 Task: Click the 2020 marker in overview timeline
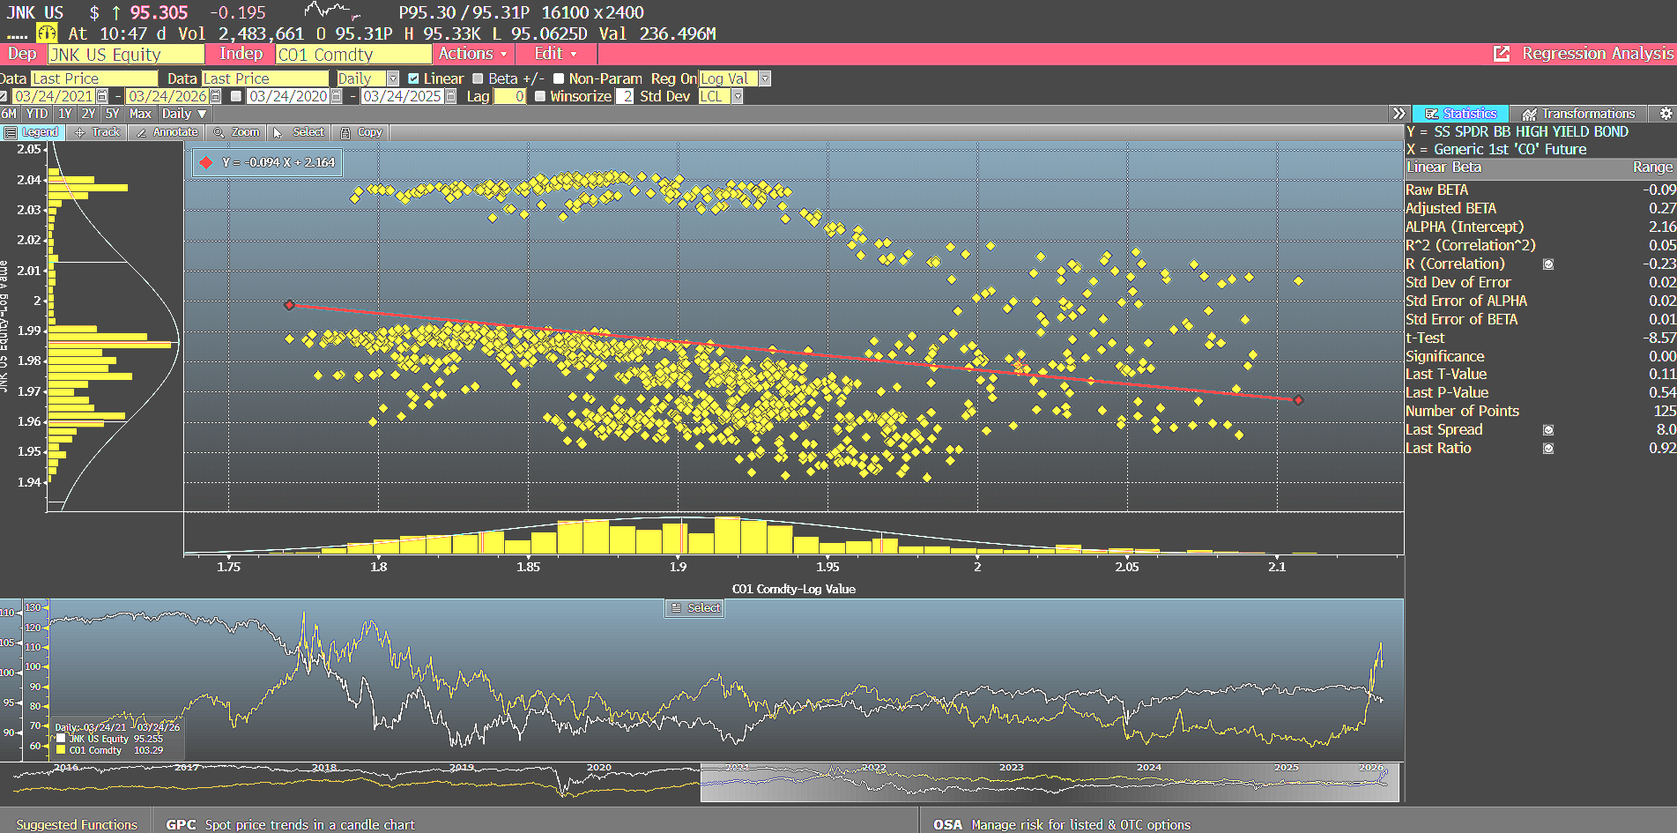[599, 768]
